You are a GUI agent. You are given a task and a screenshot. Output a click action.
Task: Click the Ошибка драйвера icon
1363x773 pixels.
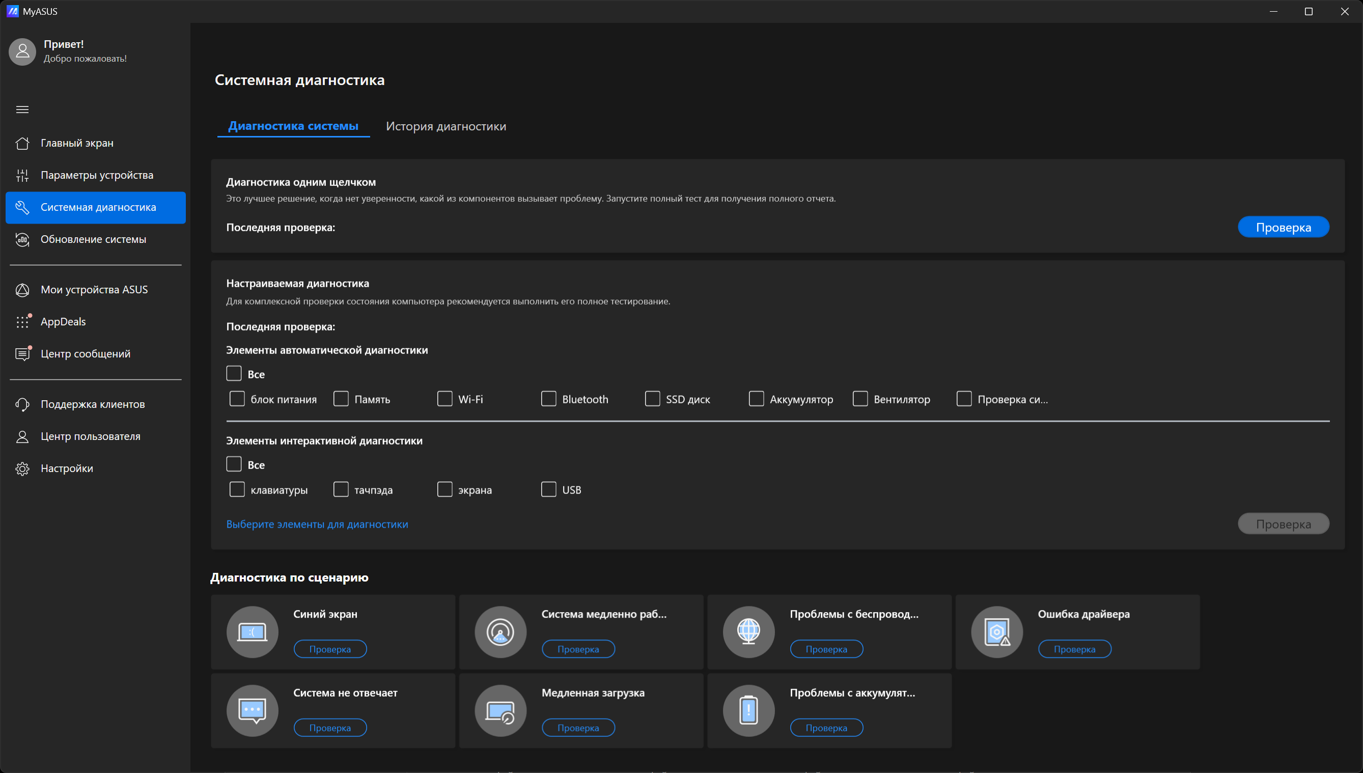click(x=997, y=632)
